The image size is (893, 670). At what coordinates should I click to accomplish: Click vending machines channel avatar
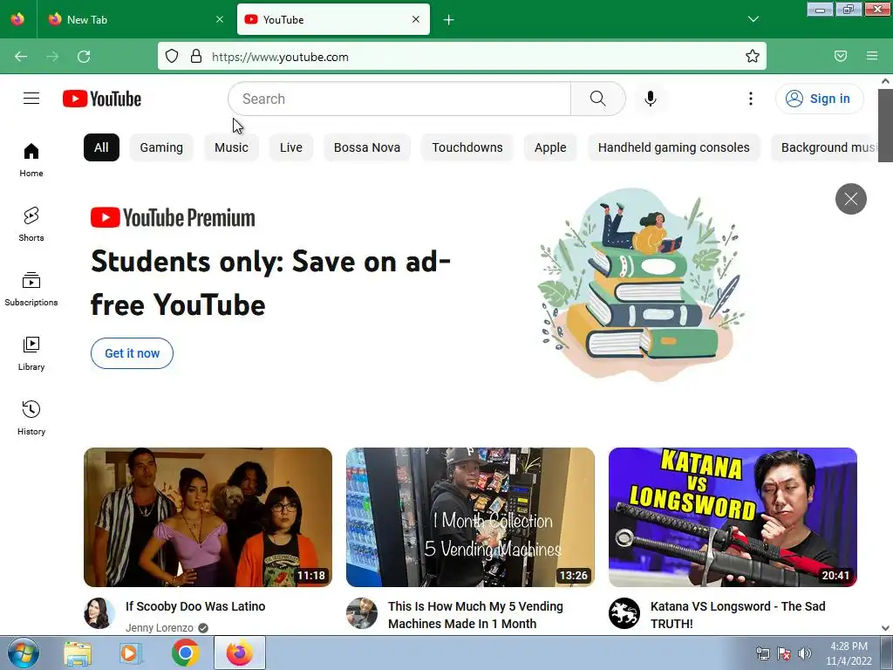pyautogui.click(x=362, y=613)
